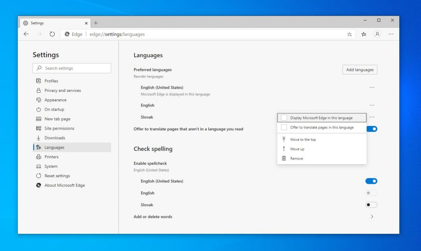Open Reset settings page
This screenshot has width=421, height=251.
point(72,176)
